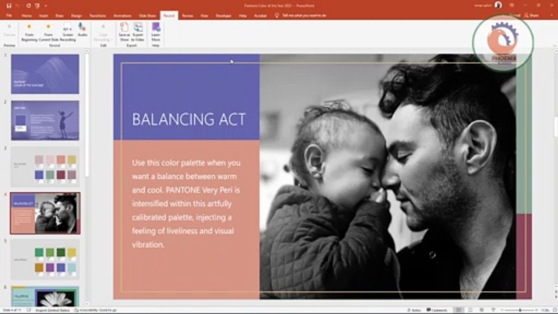Click the Preview button in Record ribbon
Screen dimensions: 558x314
point(9,31)
